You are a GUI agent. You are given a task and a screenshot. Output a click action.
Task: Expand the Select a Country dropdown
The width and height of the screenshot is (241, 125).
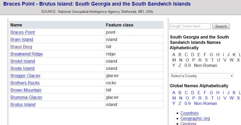click(202, 76)
